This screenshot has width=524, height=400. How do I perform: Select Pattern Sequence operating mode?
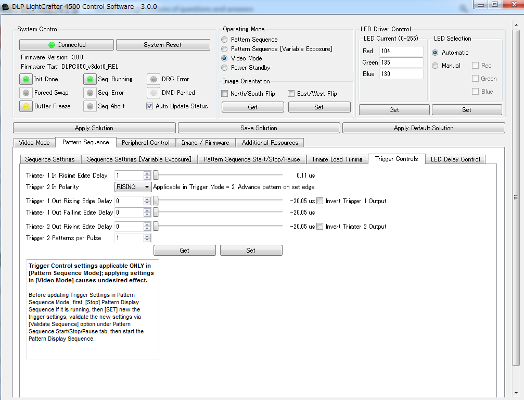point(225,40)
